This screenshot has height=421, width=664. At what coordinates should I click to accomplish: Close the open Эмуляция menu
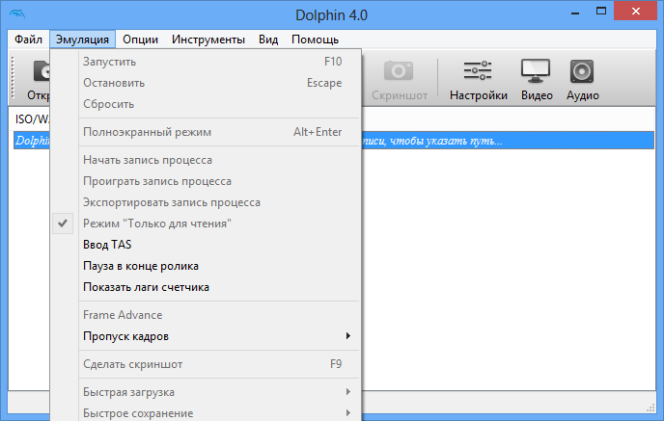click(83, 39)
